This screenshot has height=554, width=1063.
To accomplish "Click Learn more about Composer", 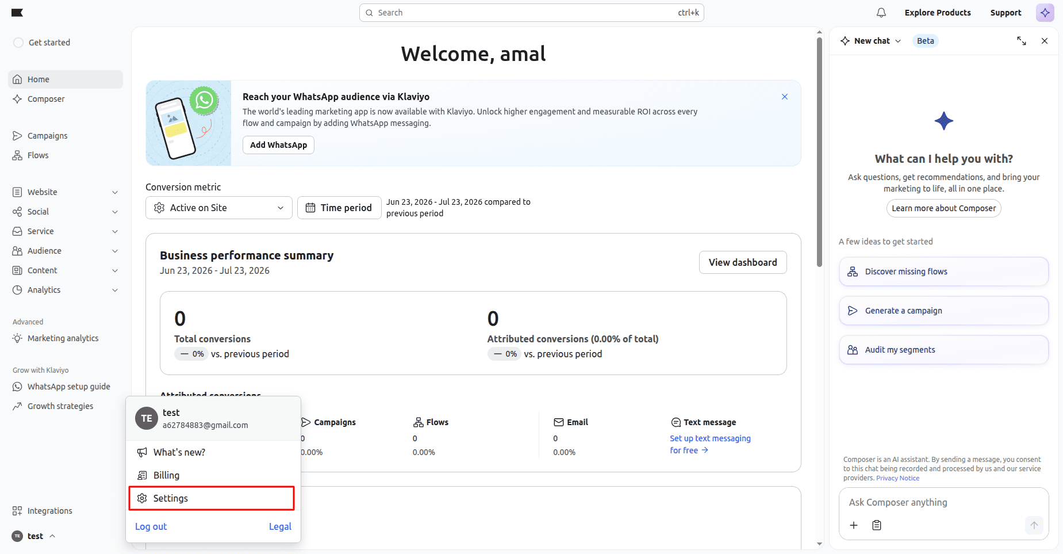I will (944, 208).
